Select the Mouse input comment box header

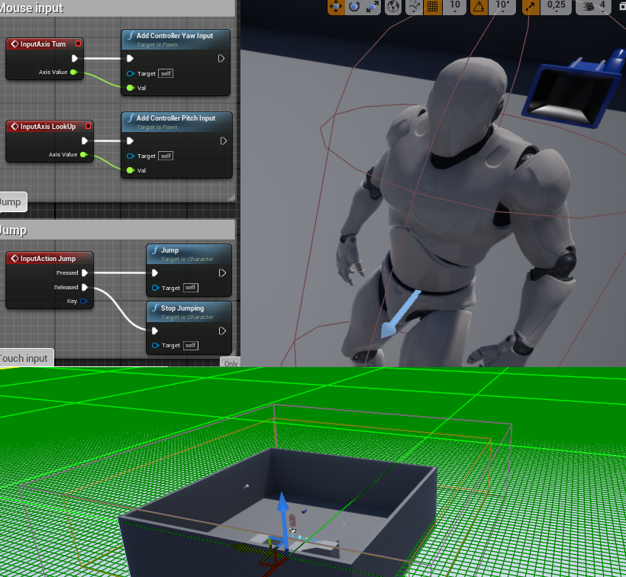pyautogui.click(x=118, y=8)
